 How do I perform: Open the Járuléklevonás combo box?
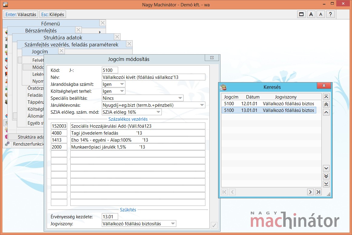[202, 105]
